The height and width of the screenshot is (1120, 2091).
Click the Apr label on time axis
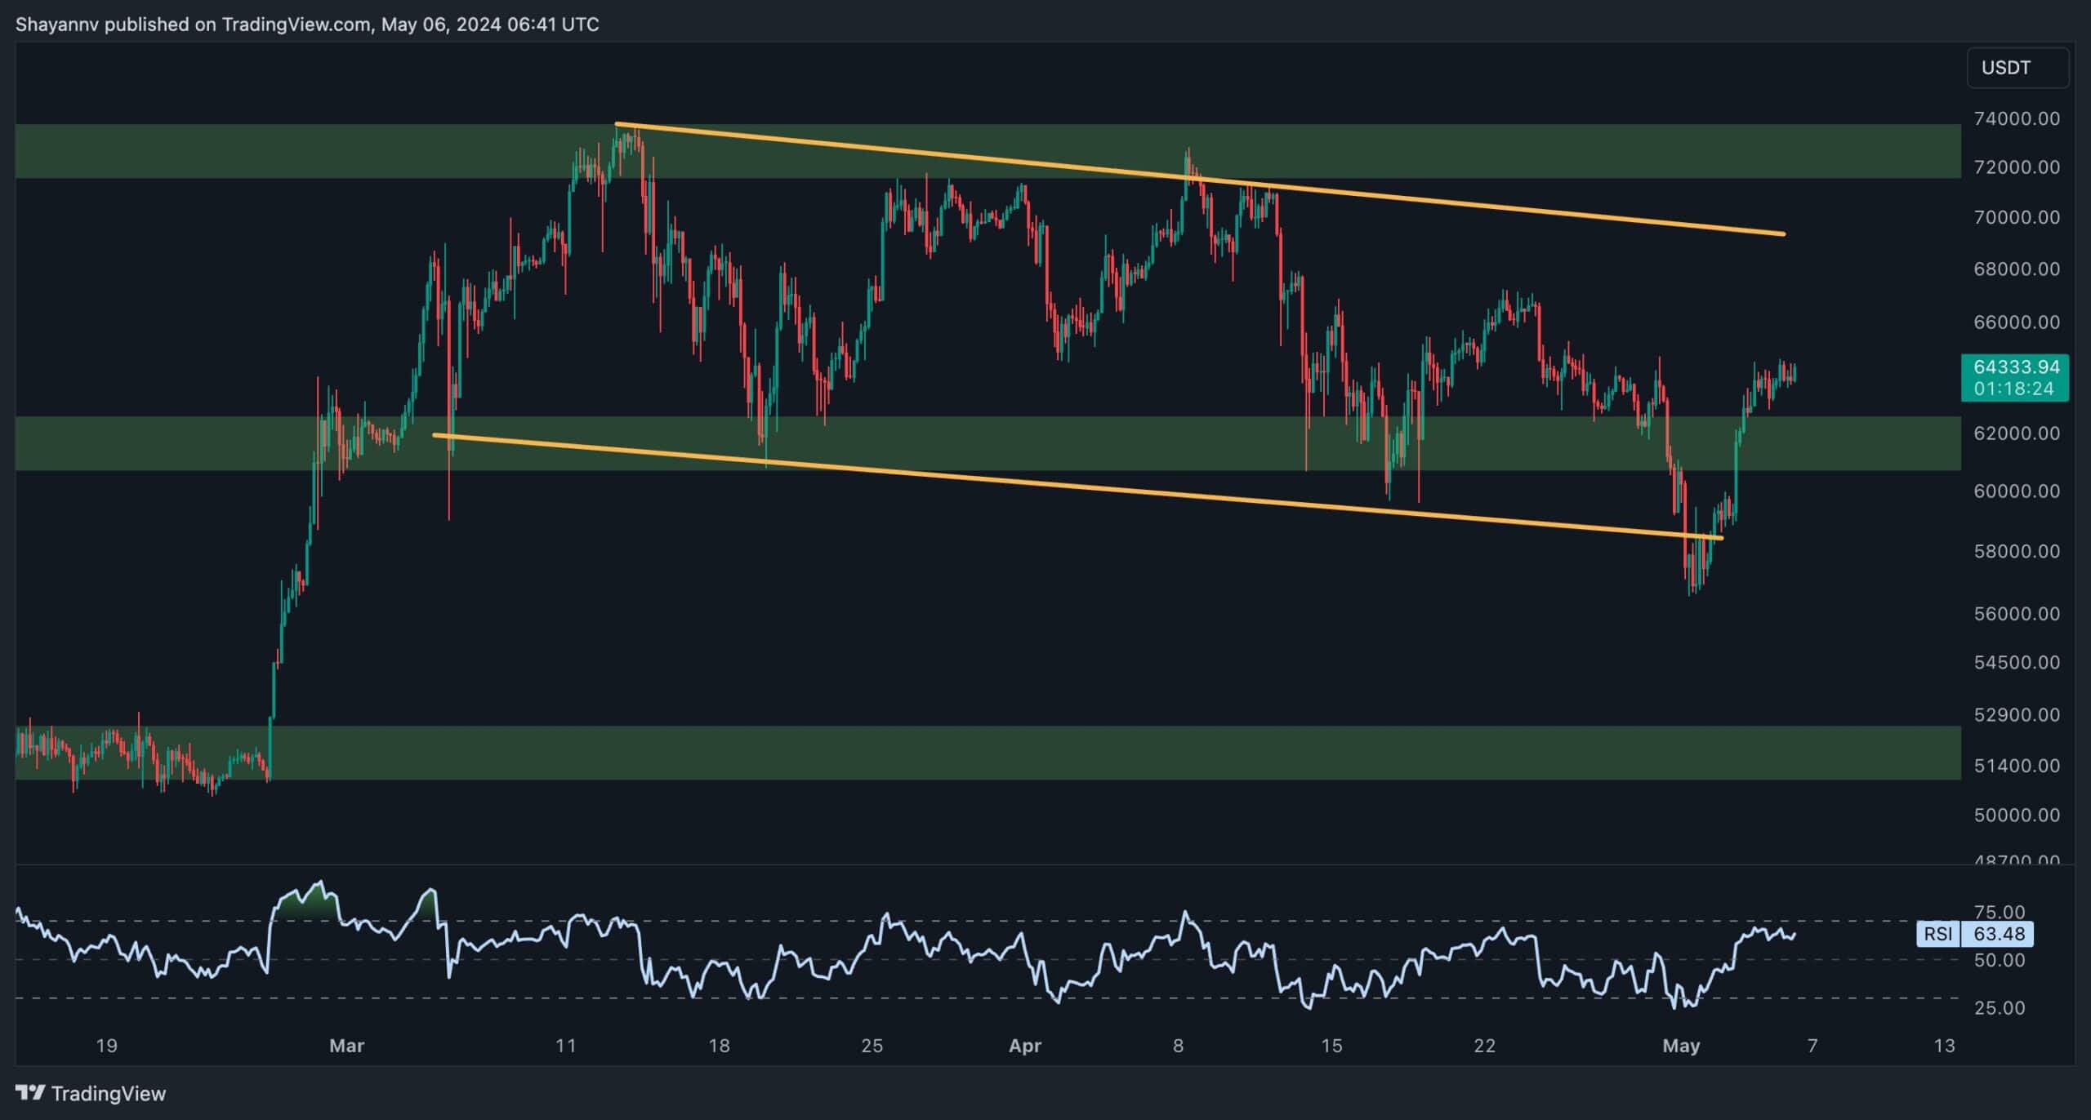(x=1025, y=1046)
